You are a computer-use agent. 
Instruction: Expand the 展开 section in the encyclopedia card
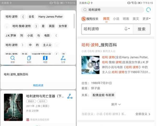pos(116,104)
